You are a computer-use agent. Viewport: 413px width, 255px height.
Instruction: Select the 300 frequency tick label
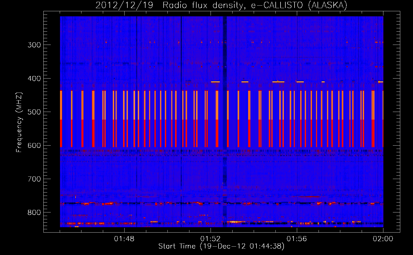[34, 45]
